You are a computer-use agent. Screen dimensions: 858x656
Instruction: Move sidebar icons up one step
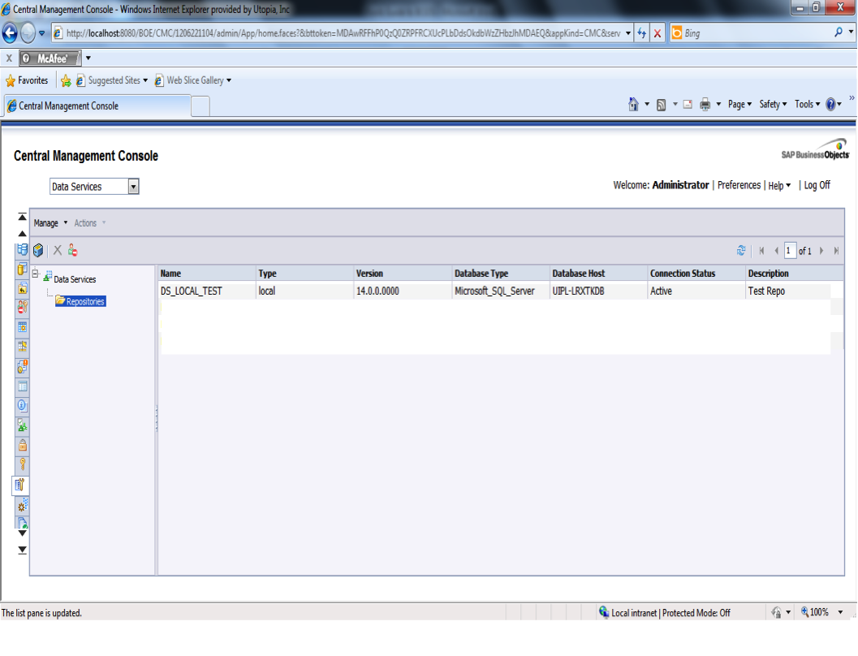point(22,234)
